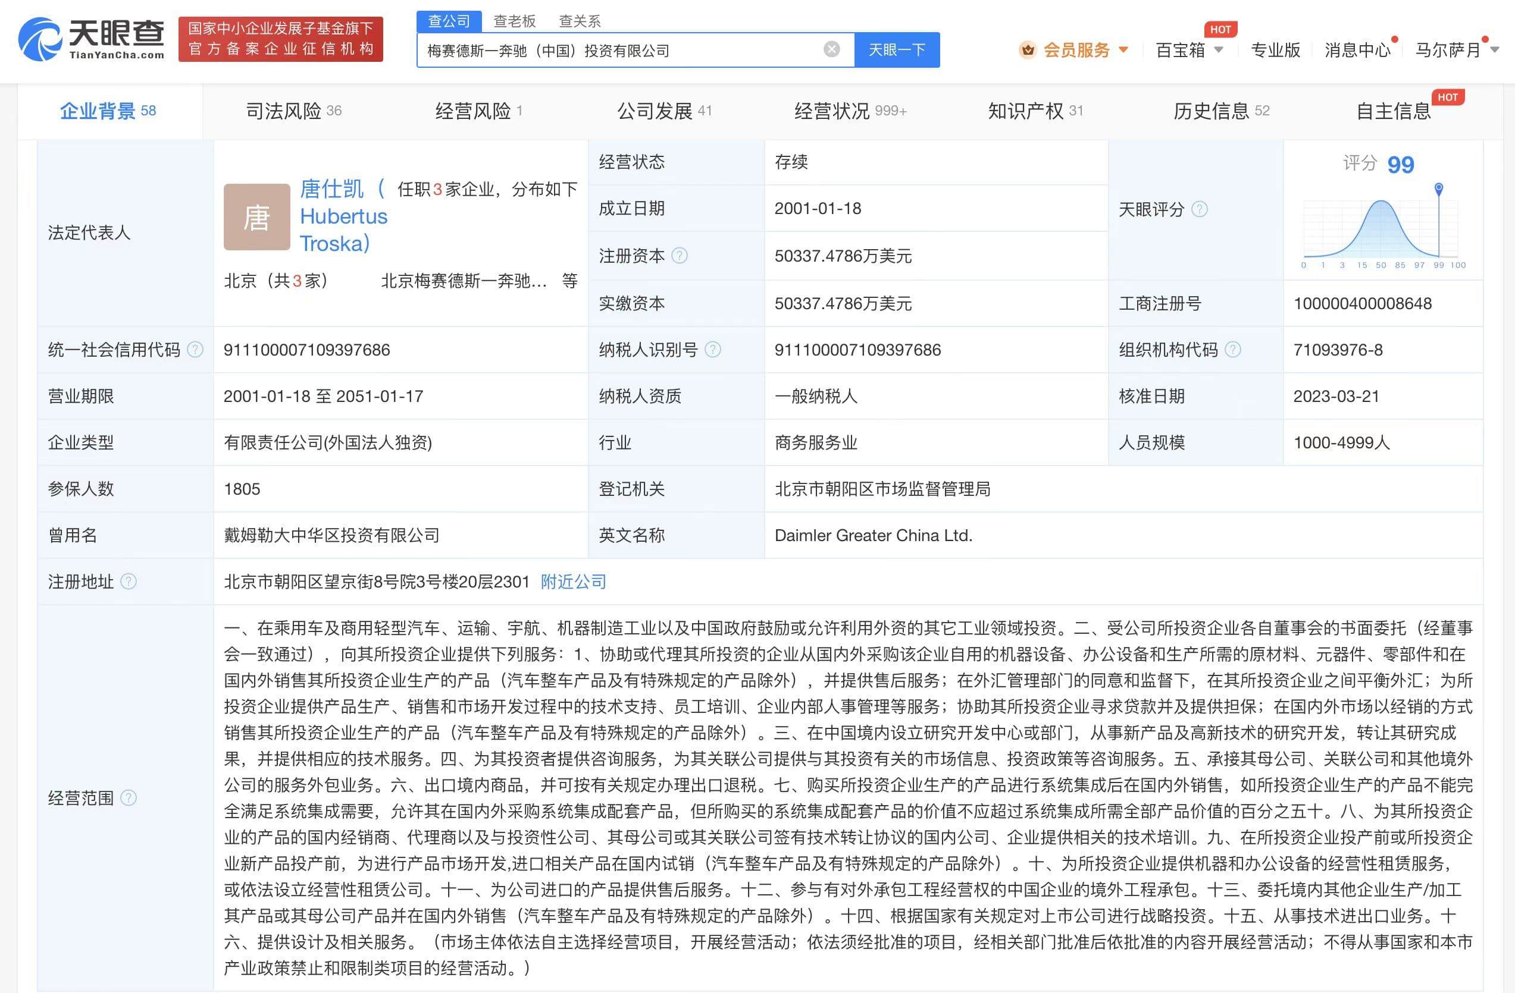Image resolution: width=1515 pixels, height=993 pixels.
Task: Switch to the 历史信息 tab
Action: coord(1220,110)
